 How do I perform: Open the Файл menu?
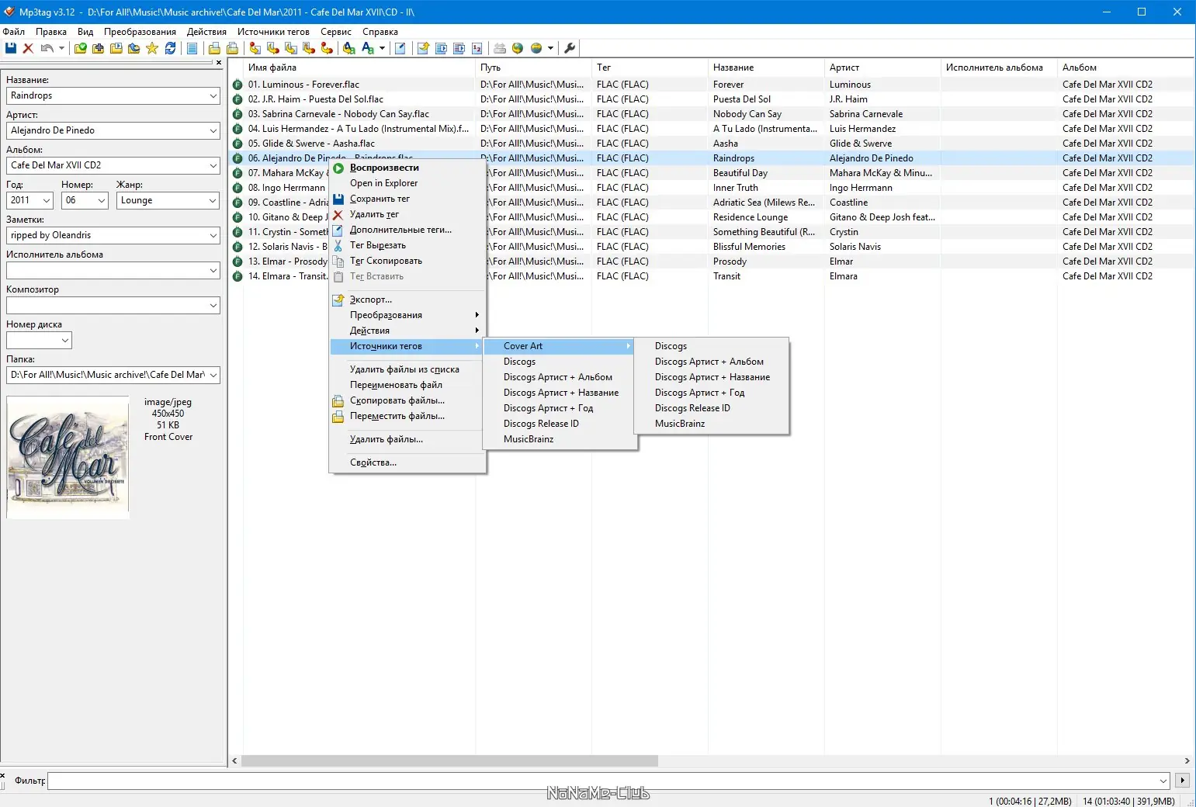coord(14,32)
